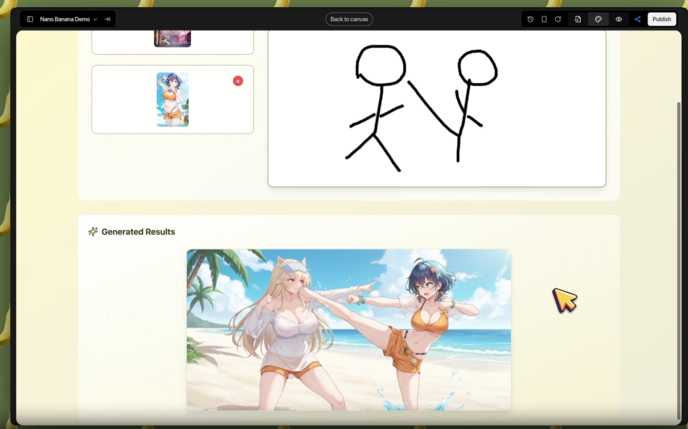Open the generated beach fight result image
This screenshot has width=688, height=429.
349,330
